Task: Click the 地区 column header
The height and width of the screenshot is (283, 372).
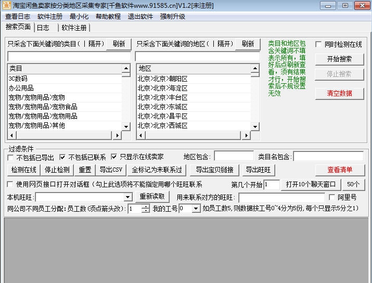Action: pos(194,69)
